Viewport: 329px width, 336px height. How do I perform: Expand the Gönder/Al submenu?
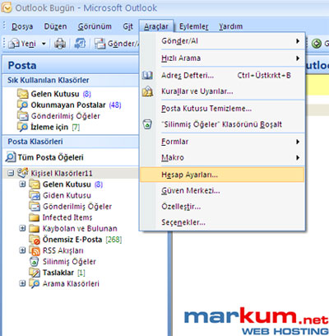[x=222, y=41]
